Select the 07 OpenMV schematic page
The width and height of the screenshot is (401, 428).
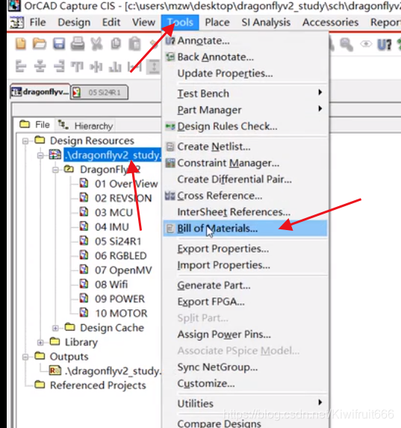[x=122, y=270]
